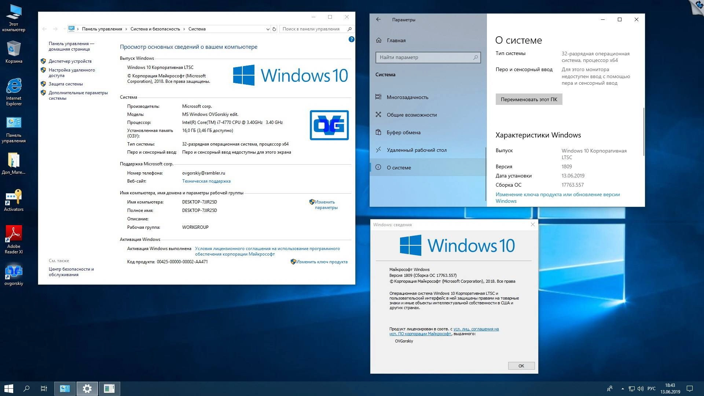Screen dimensions: 704x396
Task: Select Control Panel taskbar button
Action: click(65, 389)
